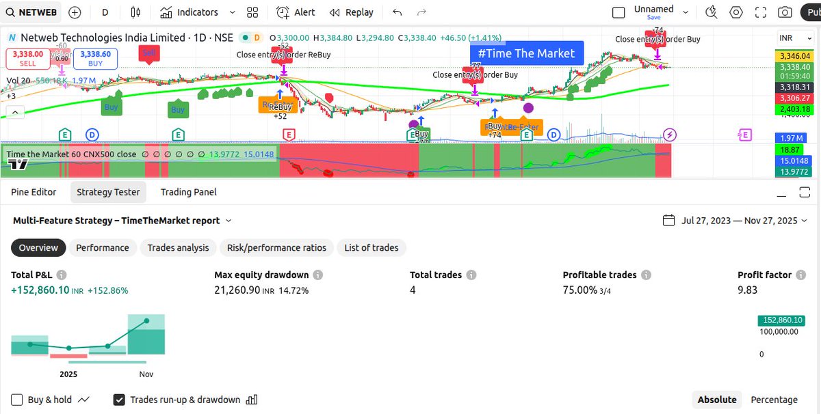The width and height of the screenshot is (821, 414).
Task: Click the first blue D dividend marker
Action: pyautogui.click(x=92, y=135)
